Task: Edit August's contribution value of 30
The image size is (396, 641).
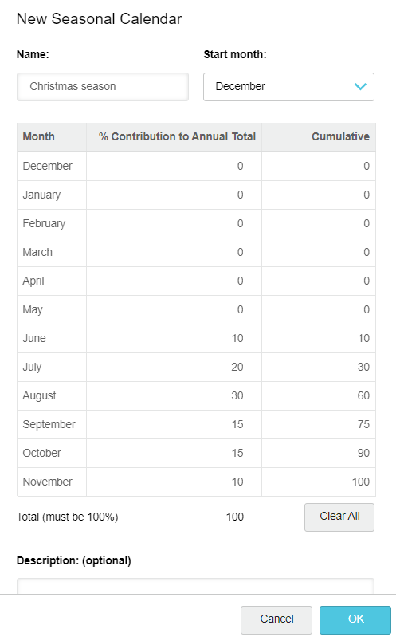Action: point(174,395)
